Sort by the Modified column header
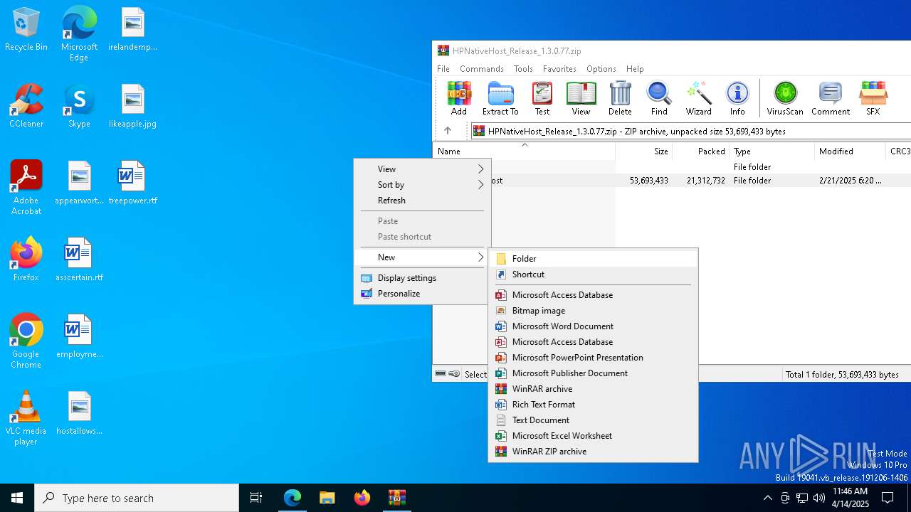The width and height of the screenshot is (911, 512). tap(850, 151)
